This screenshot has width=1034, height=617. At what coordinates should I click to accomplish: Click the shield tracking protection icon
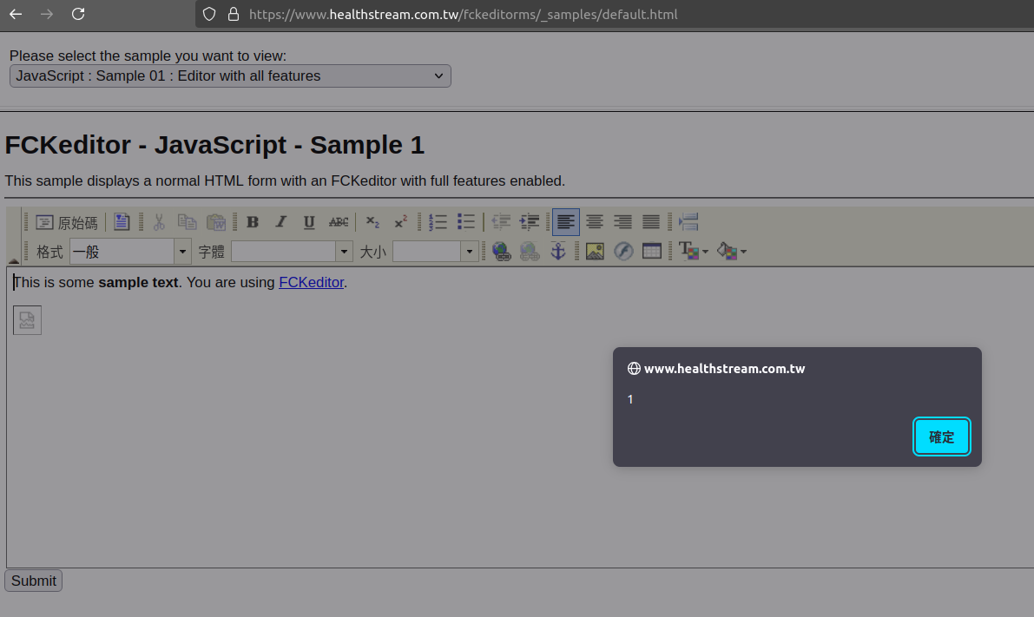pyautogui.click(x=209, y=14)
